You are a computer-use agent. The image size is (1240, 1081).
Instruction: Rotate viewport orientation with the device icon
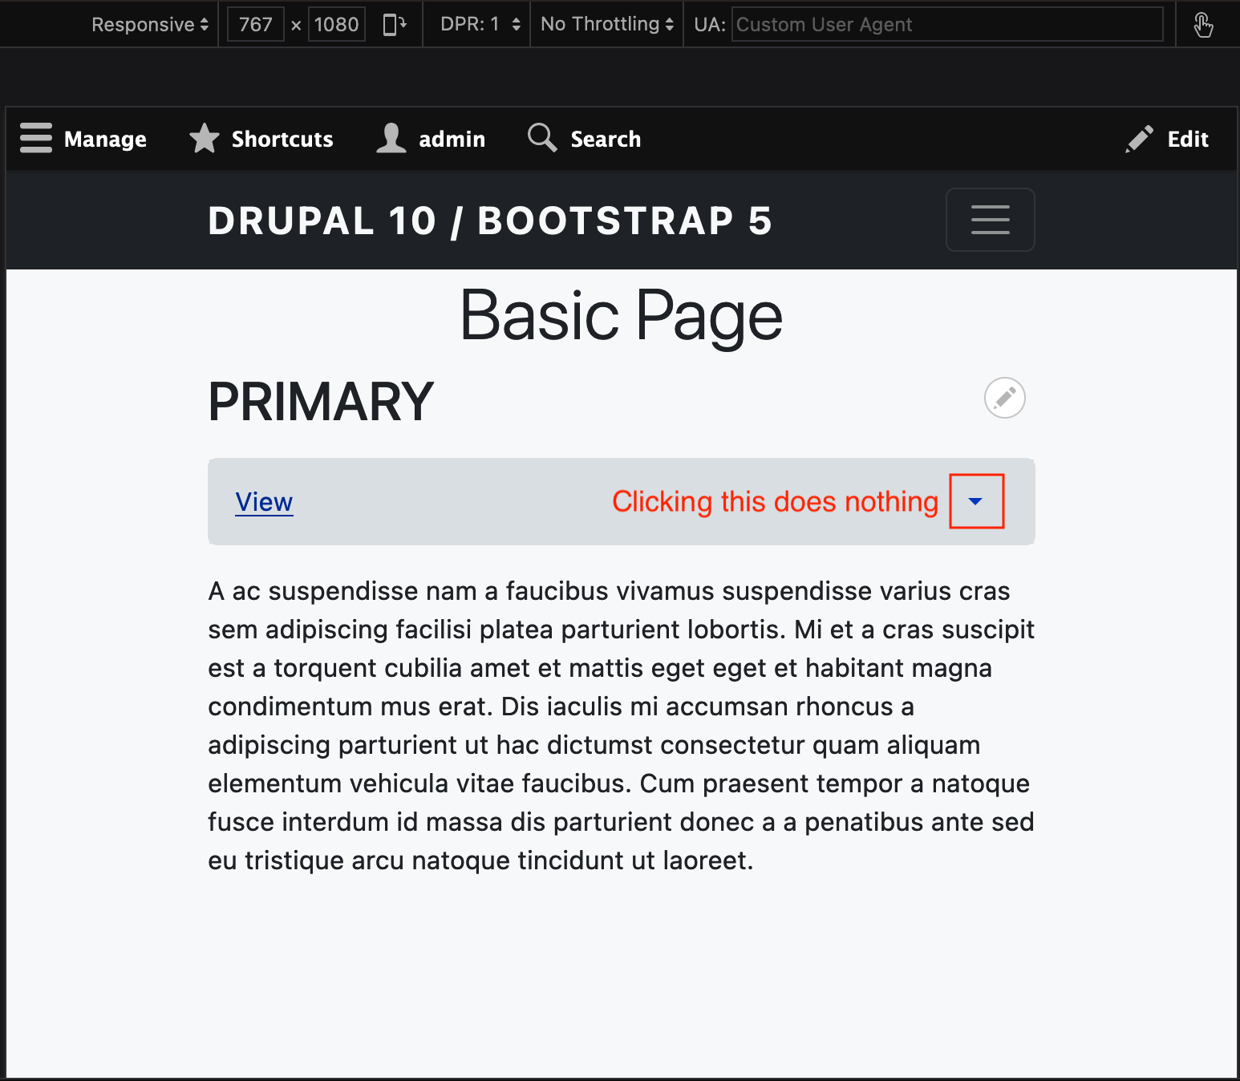tap(392, 24)
